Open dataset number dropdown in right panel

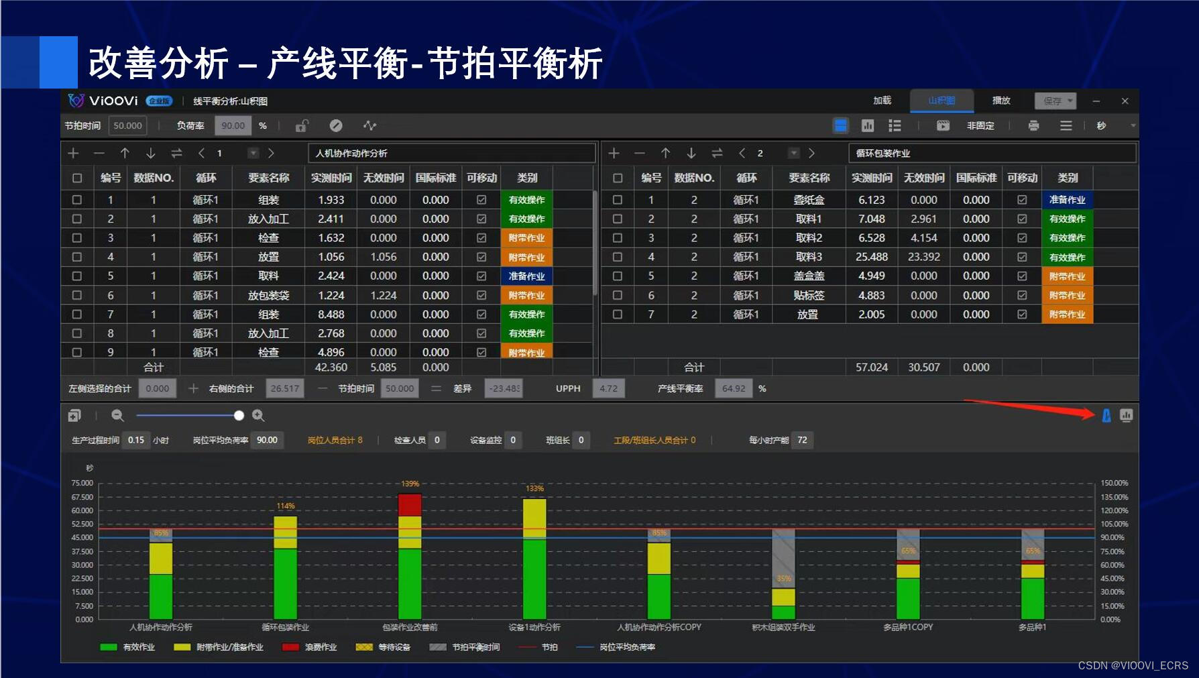(794, 154)
